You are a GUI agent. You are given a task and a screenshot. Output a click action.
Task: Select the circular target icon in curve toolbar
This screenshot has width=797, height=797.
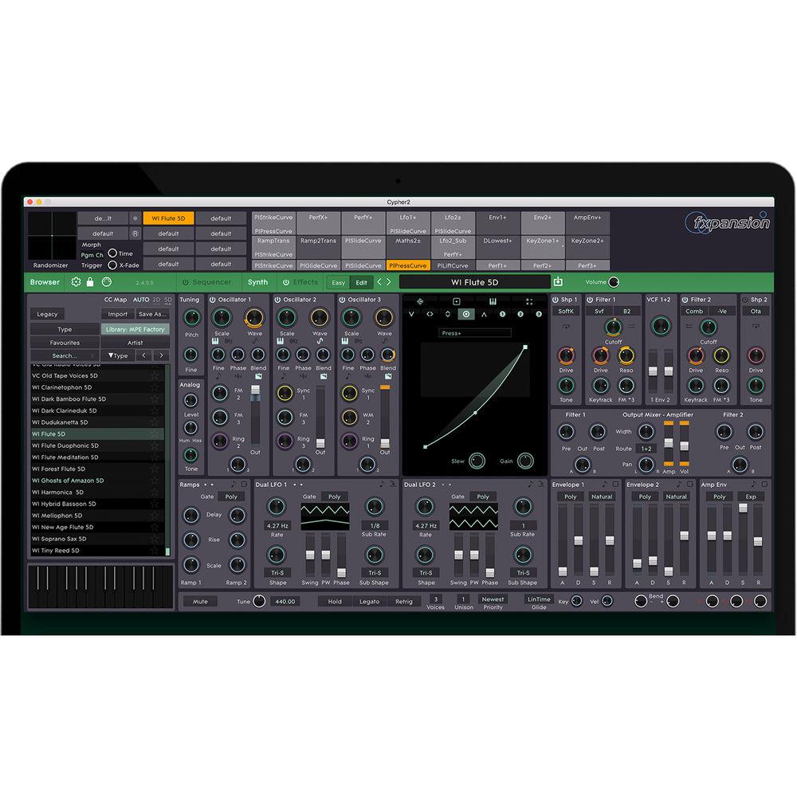pyautogui.click(x=465, y=314)
